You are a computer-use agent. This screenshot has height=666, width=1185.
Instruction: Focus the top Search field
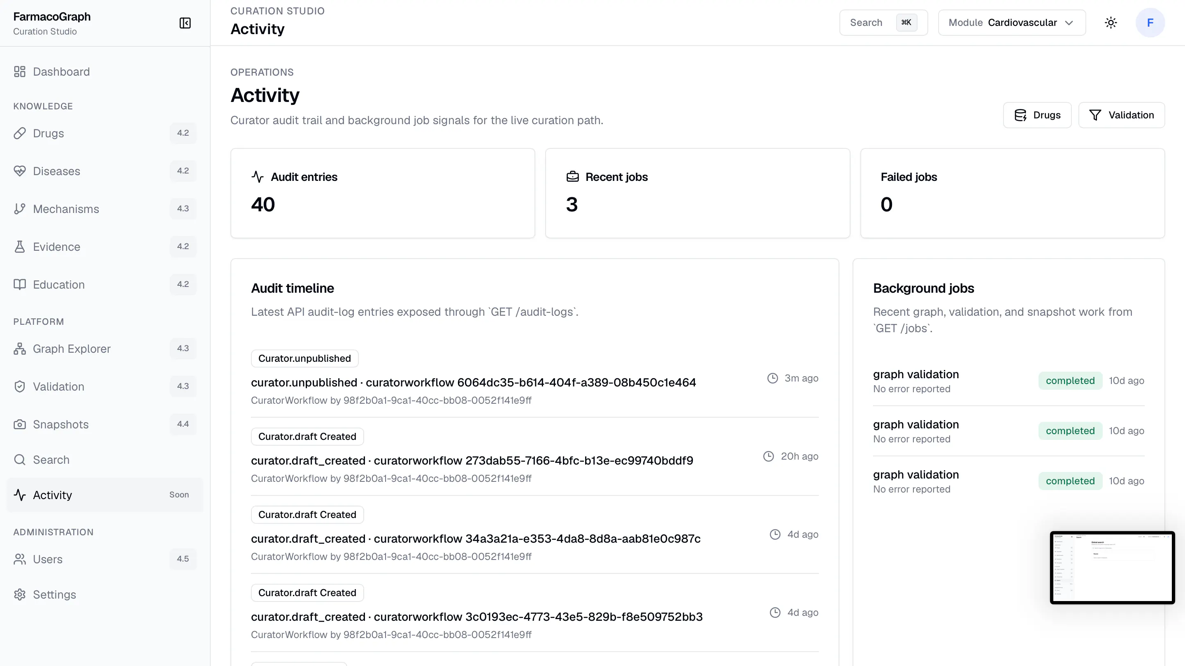pyautogui.click(x=883, y=23)
